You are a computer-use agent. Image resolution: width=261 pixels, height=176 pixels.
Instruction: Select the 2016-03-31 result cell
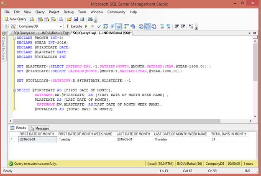coord(134,139)
